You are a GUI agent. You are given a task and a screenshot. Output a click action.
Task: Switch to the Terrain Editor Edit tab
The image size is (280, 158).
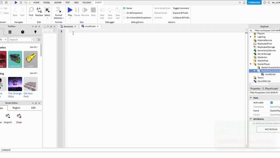(33, 108)
